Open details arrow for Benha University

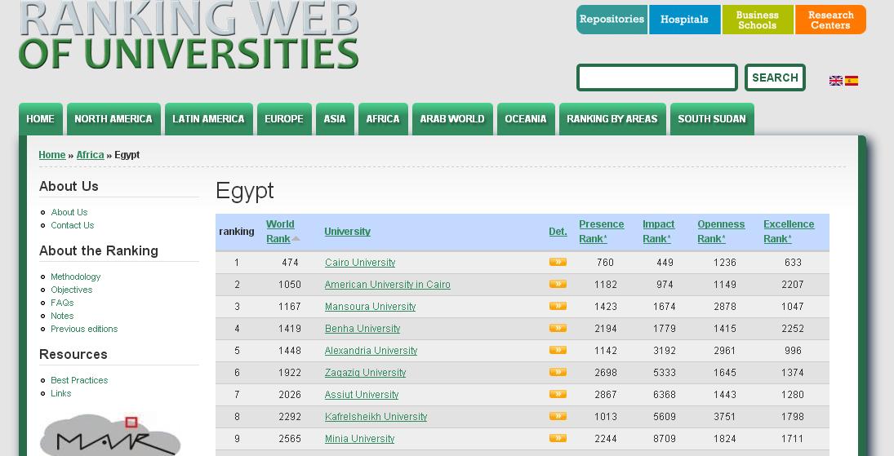pos(558,328)
